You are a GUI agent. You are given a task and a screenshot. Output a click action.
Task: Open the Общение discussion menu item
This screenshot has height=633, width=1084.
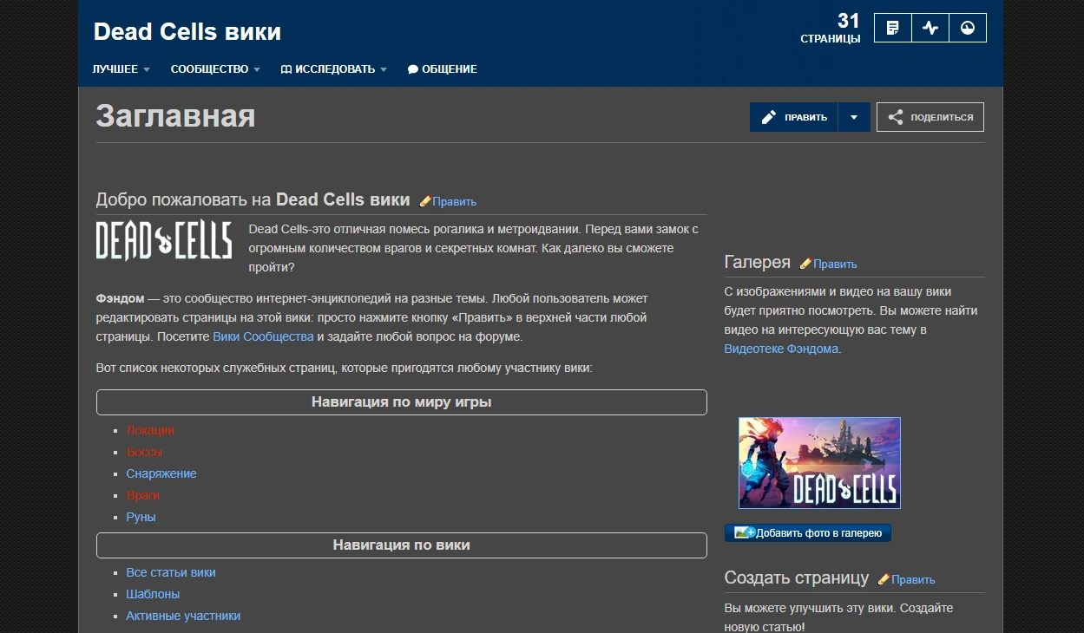coord(443,69)
